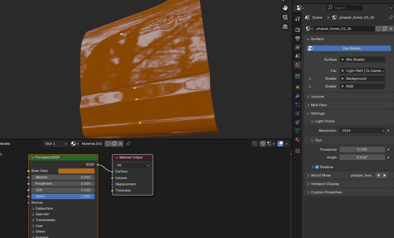The image size is (394, 238).
Task: Open the Object properties tab icon
Action: 298,87
